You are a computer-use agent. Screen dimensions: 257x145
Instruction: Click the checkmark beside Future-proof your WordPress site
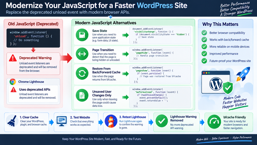pos(204,61)
